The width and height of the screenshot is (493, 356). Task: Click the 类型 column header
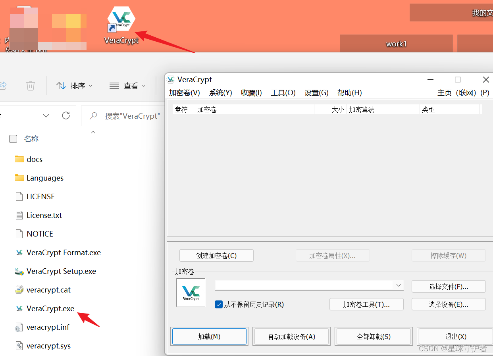[x=450, y=110]
